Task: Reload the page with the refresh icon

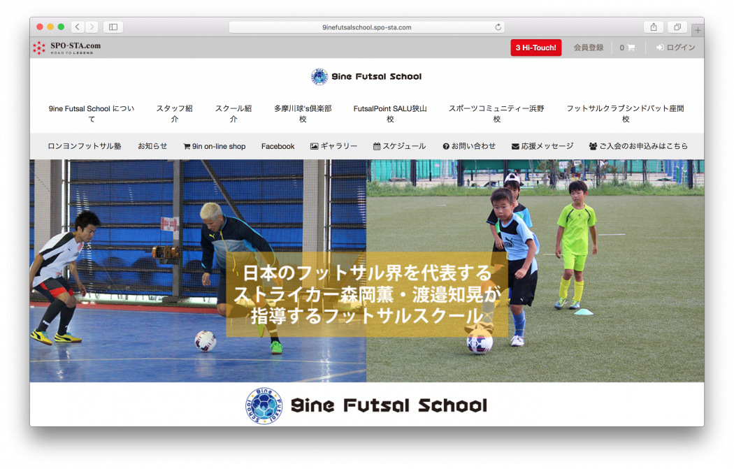Action: (498, 27)
